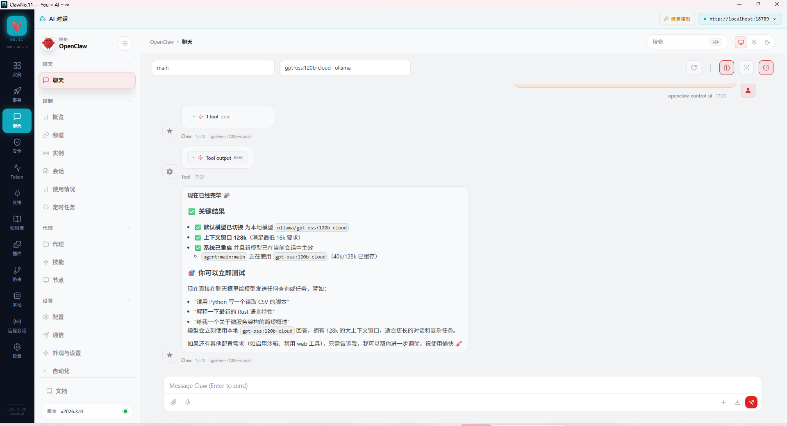This screenshot has height=426, width=787.
Task: Open the 文档 docs link
Action: [x=87, y=391]
